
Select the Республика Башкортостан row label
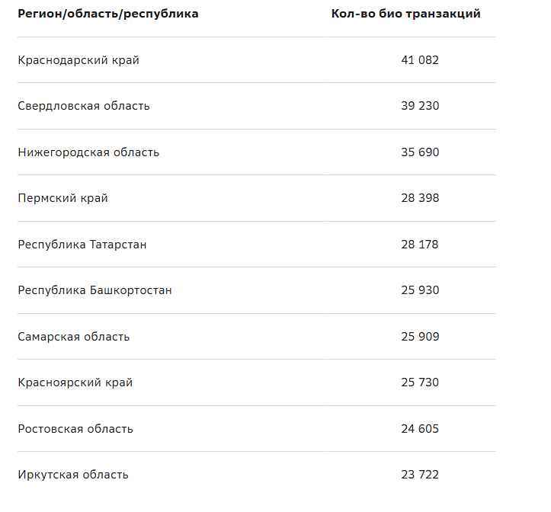(x=95, y=290)
